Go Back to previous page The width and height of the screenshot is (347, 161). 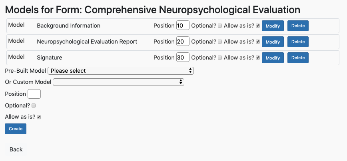point(16,149)
